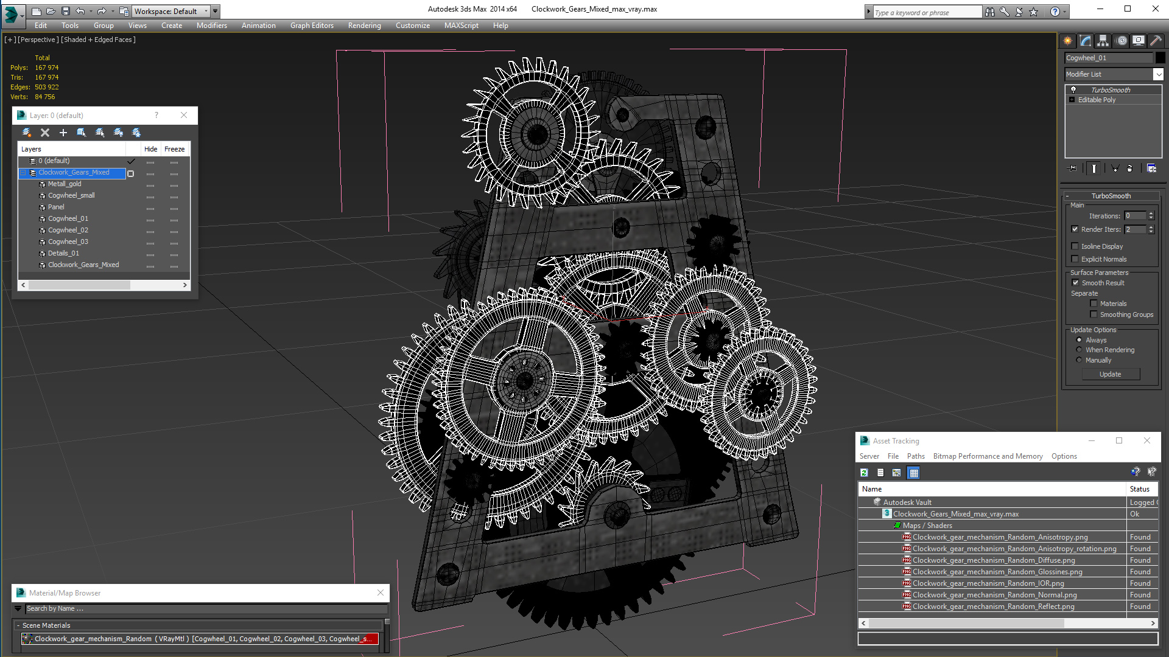Open the Display command panel tab
The width and height of the screenshot is (1169, 657).
[1139, 41]
